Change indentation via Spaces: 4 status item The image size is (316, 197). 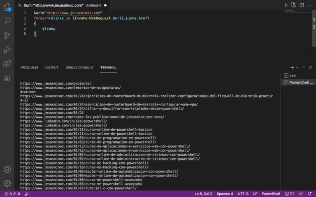[225, 194]
